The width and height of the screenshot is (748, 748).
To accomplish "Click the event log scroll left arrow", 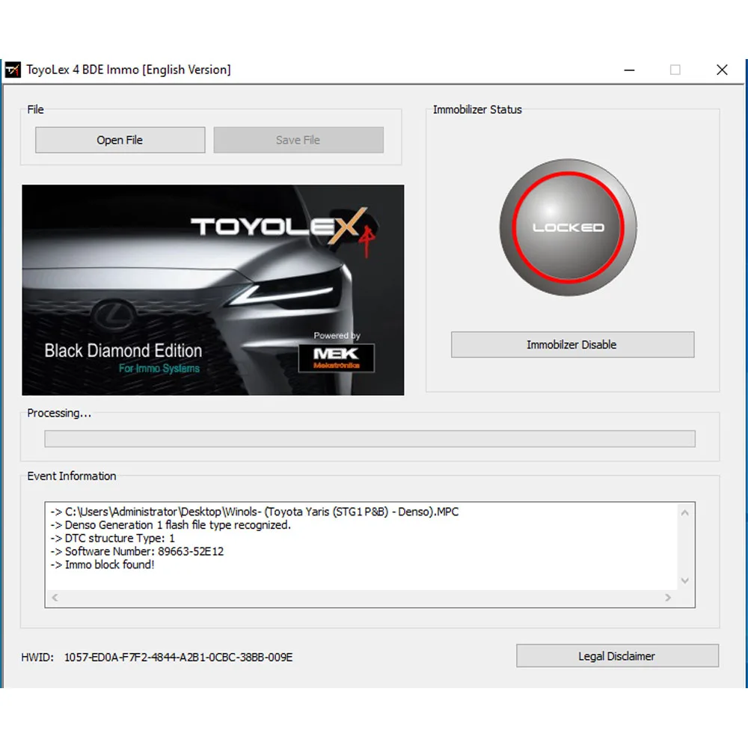I will click(x=55, y=597).
